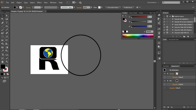Switch to the Document Info tab
The image size is (196, 110).
174,39
